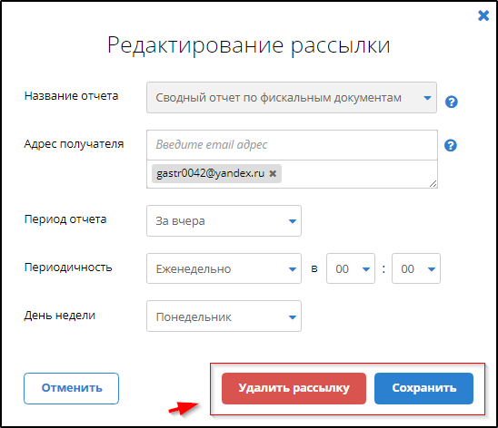Close the Редактирование рассылки dialog with X
The height and width of the screenshot is (428, 498).
483,15
